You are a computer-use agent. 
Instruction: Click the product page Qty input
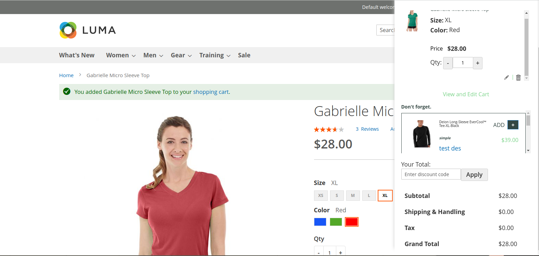pyautogui.click(x=329, y=252)
